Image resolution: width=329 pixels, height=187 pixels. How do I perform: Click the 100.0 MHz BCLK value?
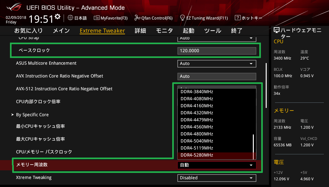[x=283, y=76]
